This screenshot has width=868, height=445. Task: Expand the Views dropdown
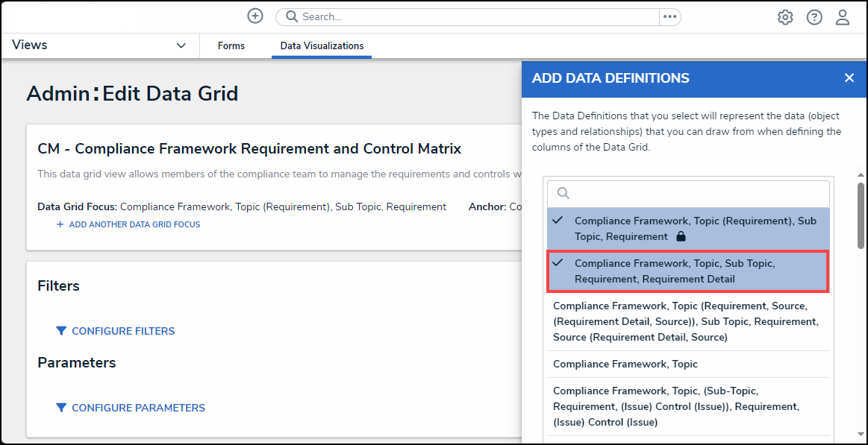(x=181, y=45)
